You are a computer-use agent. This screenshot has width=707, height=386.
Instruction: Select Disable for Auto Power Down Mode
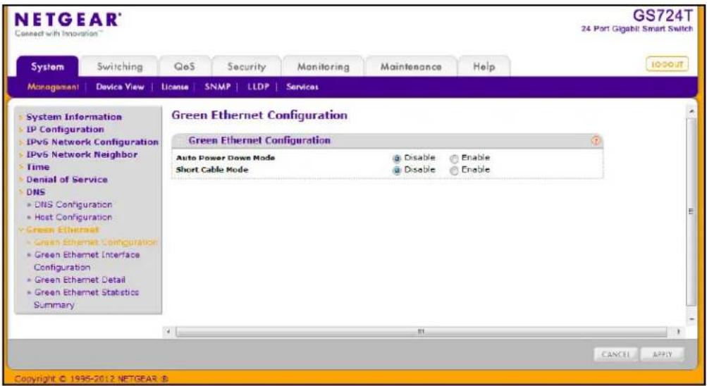coord(397,158)
